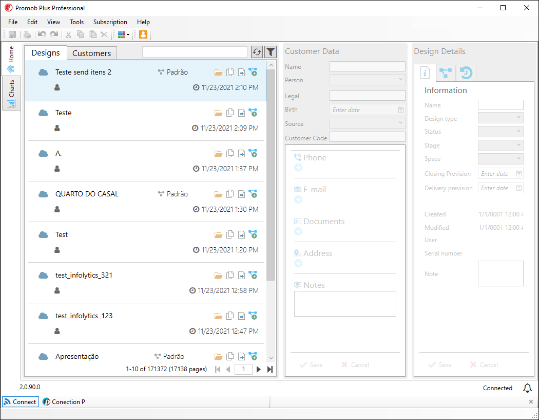This screenshot has width=539, height=420.
Task: Switch to the Customers tab
Action: pos(91,53)
